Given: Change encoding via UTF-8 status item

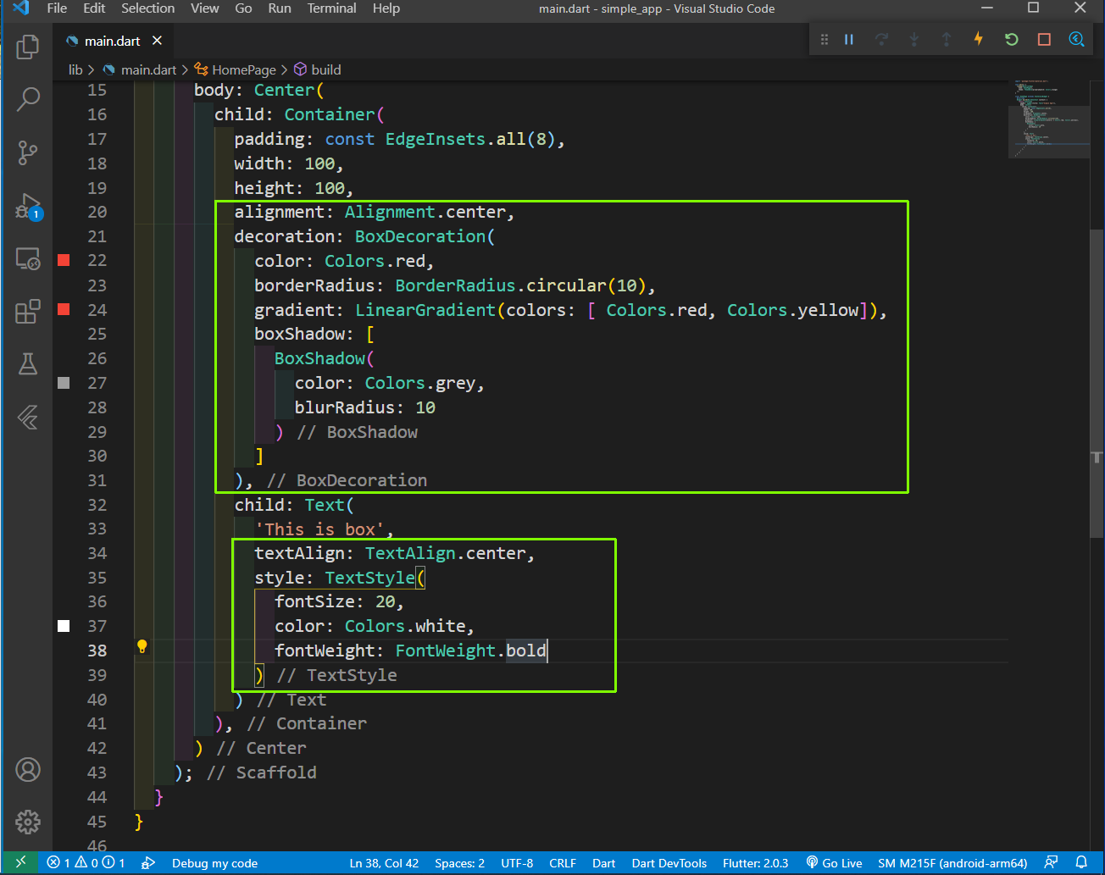Looking at the screenshot, I should 517,862.
